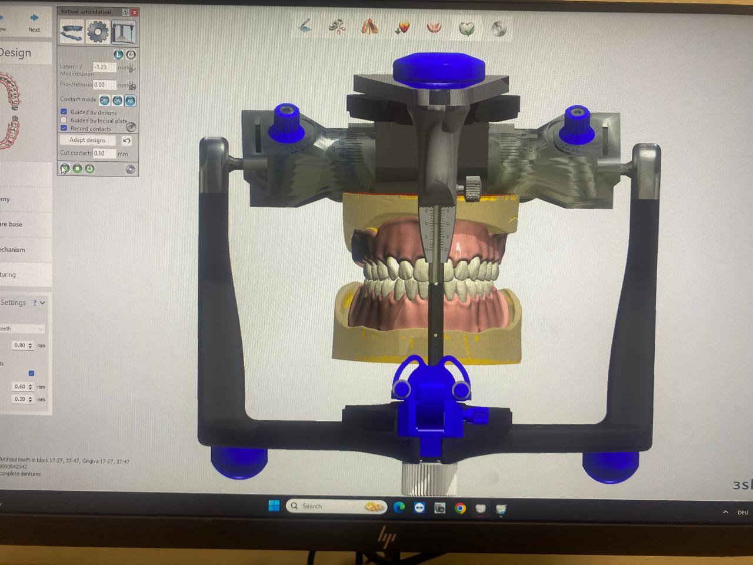The width and height of the screenshot is (753, 565).
Task: Open the gear settings tab in Virtual articulation
Action: (98, 32)
